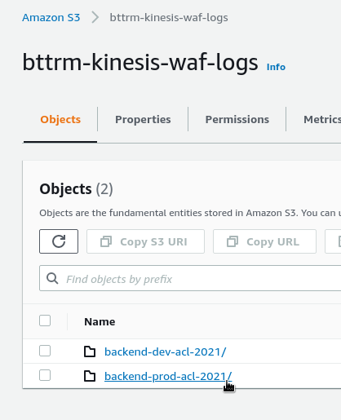Click the Info link beside bucket name

point(276,67)
